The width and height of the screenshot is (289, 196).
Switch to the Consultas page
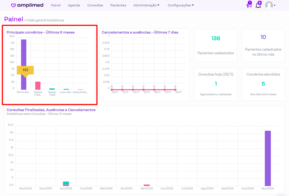click(x=95, y=5)
